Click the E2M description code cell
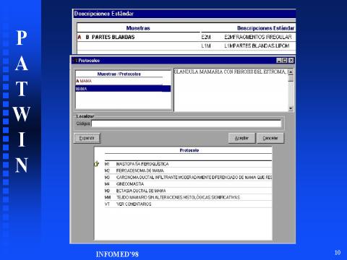 pos(206,37)
